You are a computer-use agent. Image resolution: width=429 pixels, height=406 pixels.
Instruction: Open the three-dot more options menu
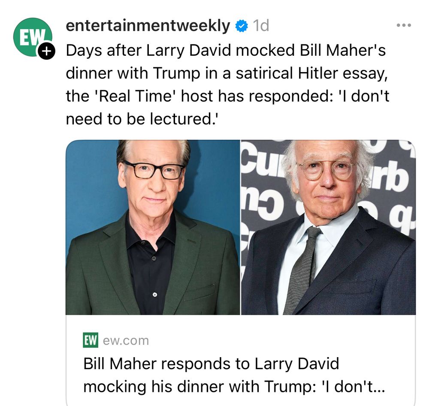pyautogui.click(x=404, y=25)
